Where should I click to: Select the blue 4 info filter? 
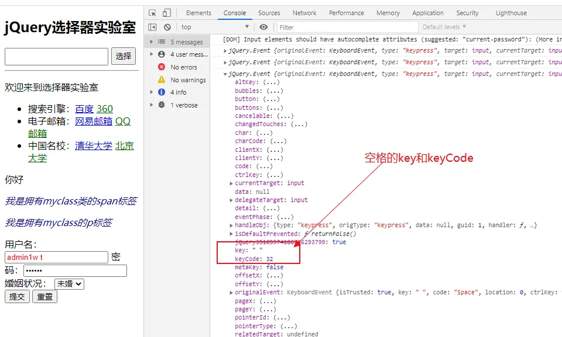click(x=178, y=92)
